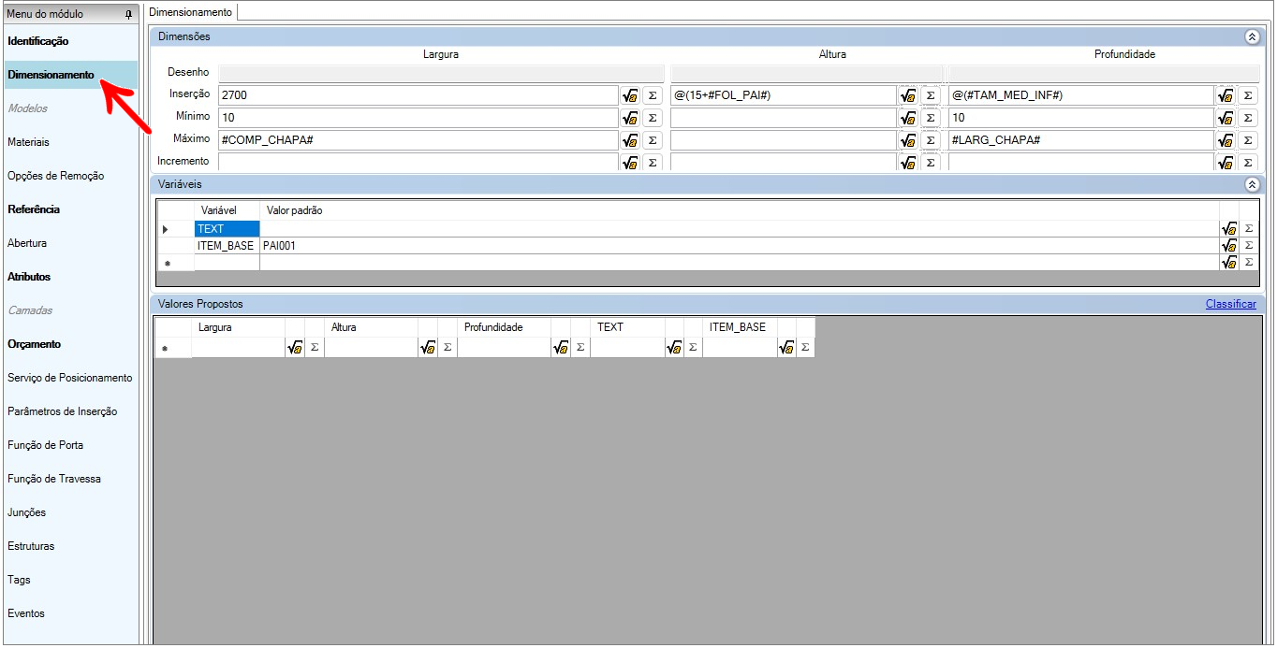Screen dimensions: 1277x648
Task: Open Identificação in module menu
Action: (x=37, y=41)
